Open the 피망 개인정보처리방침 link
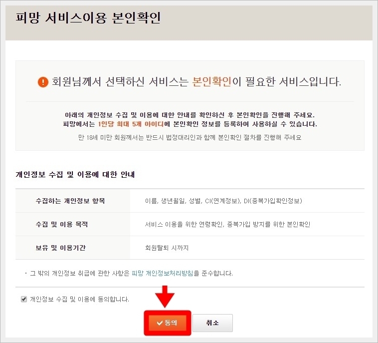 tap(162, 273)
